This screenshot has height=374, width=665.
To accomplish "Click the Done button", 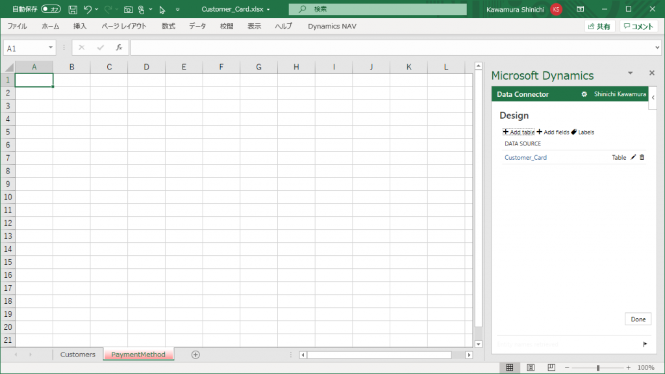I will point(638,319).
